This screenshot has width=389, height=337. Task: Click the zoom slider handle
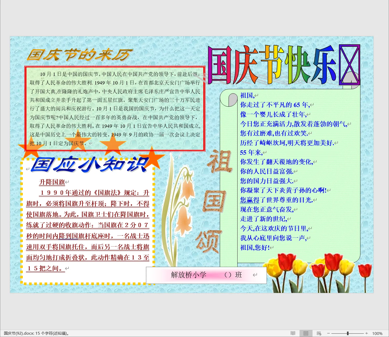pos(348,333)
